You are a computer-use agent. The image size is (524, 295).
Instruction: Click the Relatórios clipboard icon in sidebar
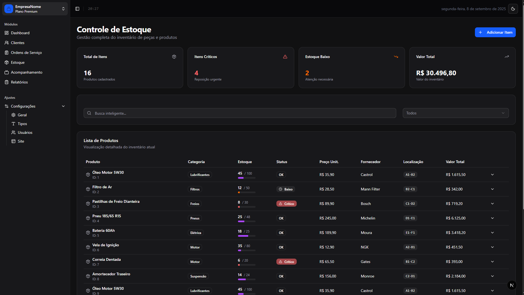pyautogui.click(x=7, y=82)
